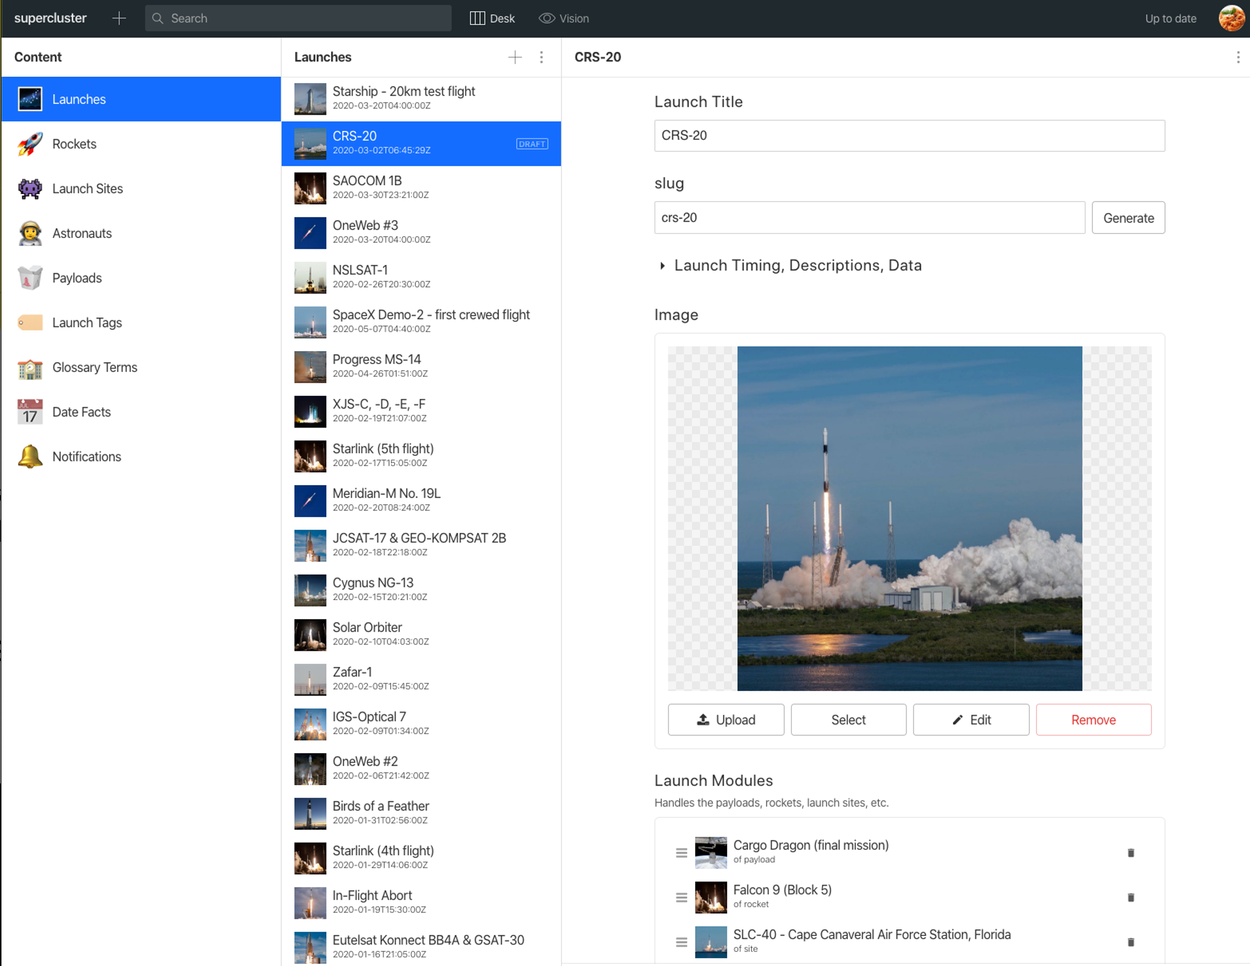Open the OneWeb #3 launch
Screen dimensions: 1250x966
(421, 233)
